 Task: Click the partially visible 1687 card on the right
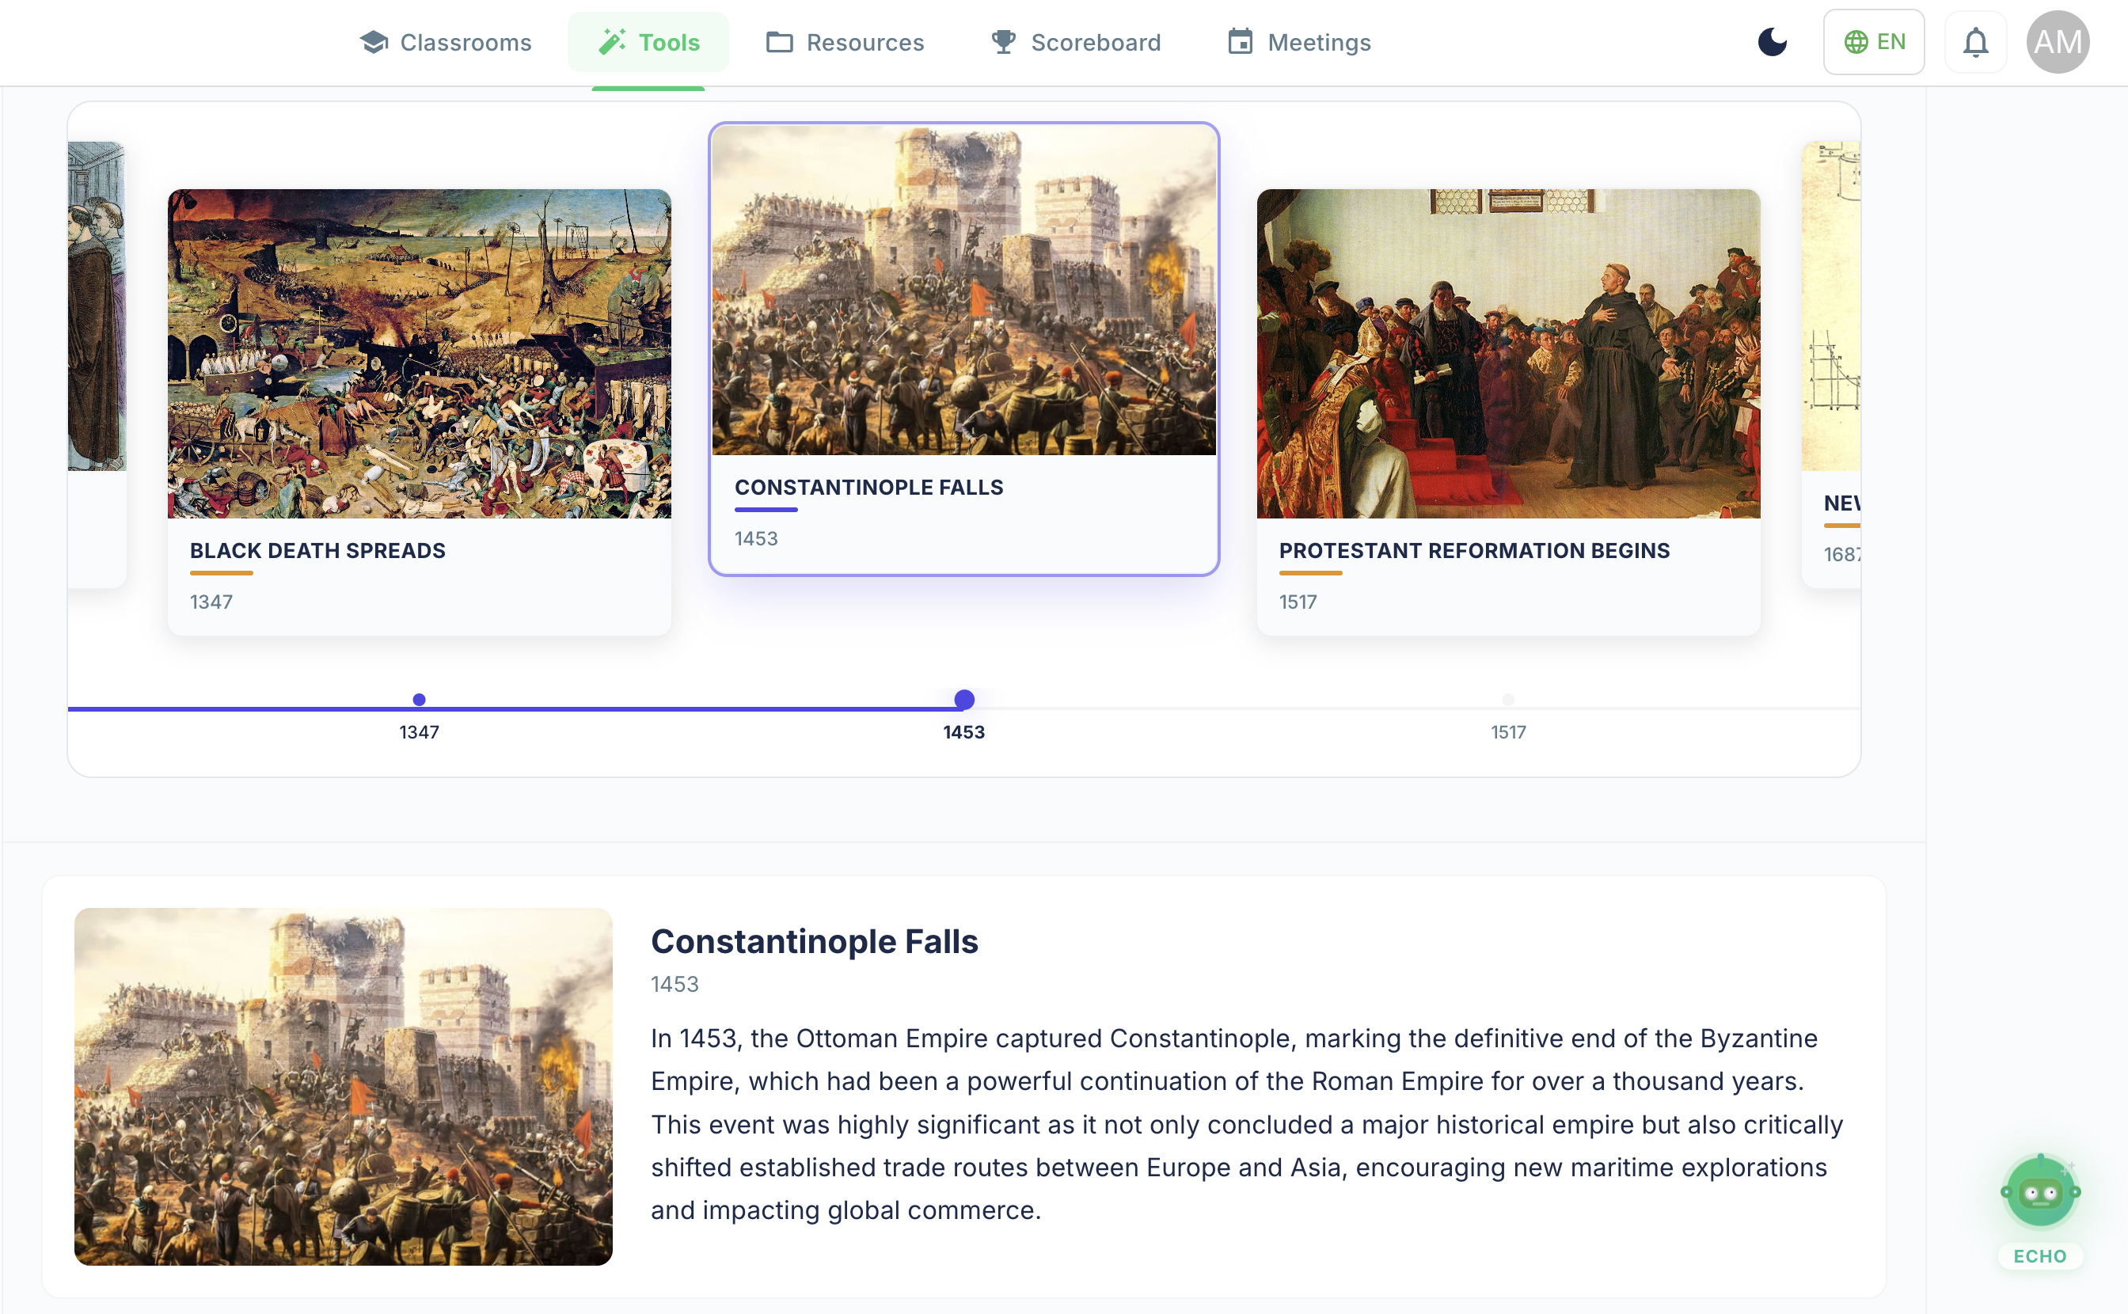[1831, 365]
